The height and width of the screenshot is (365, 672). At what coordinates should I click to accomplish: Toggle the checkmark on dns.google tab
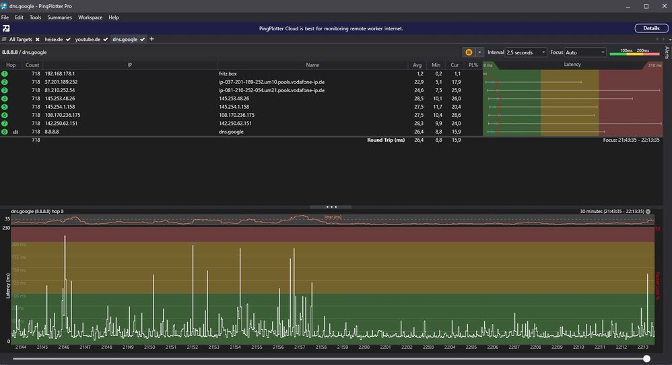click(142, 40)
